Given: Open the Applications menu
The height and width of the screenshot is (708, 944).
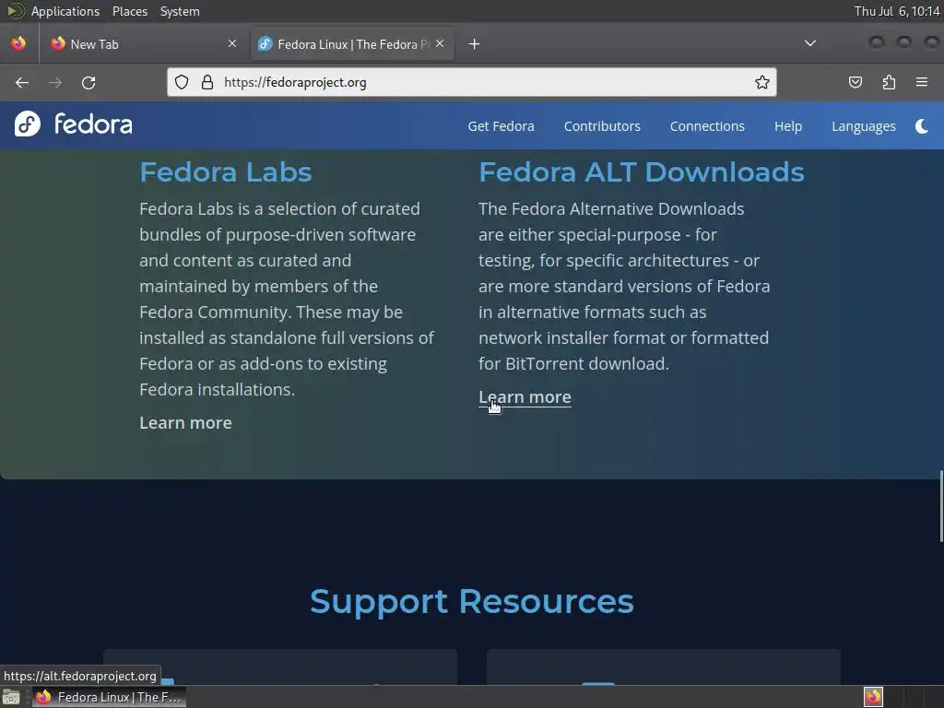Looking at the screenshot, I should [65, 11].
